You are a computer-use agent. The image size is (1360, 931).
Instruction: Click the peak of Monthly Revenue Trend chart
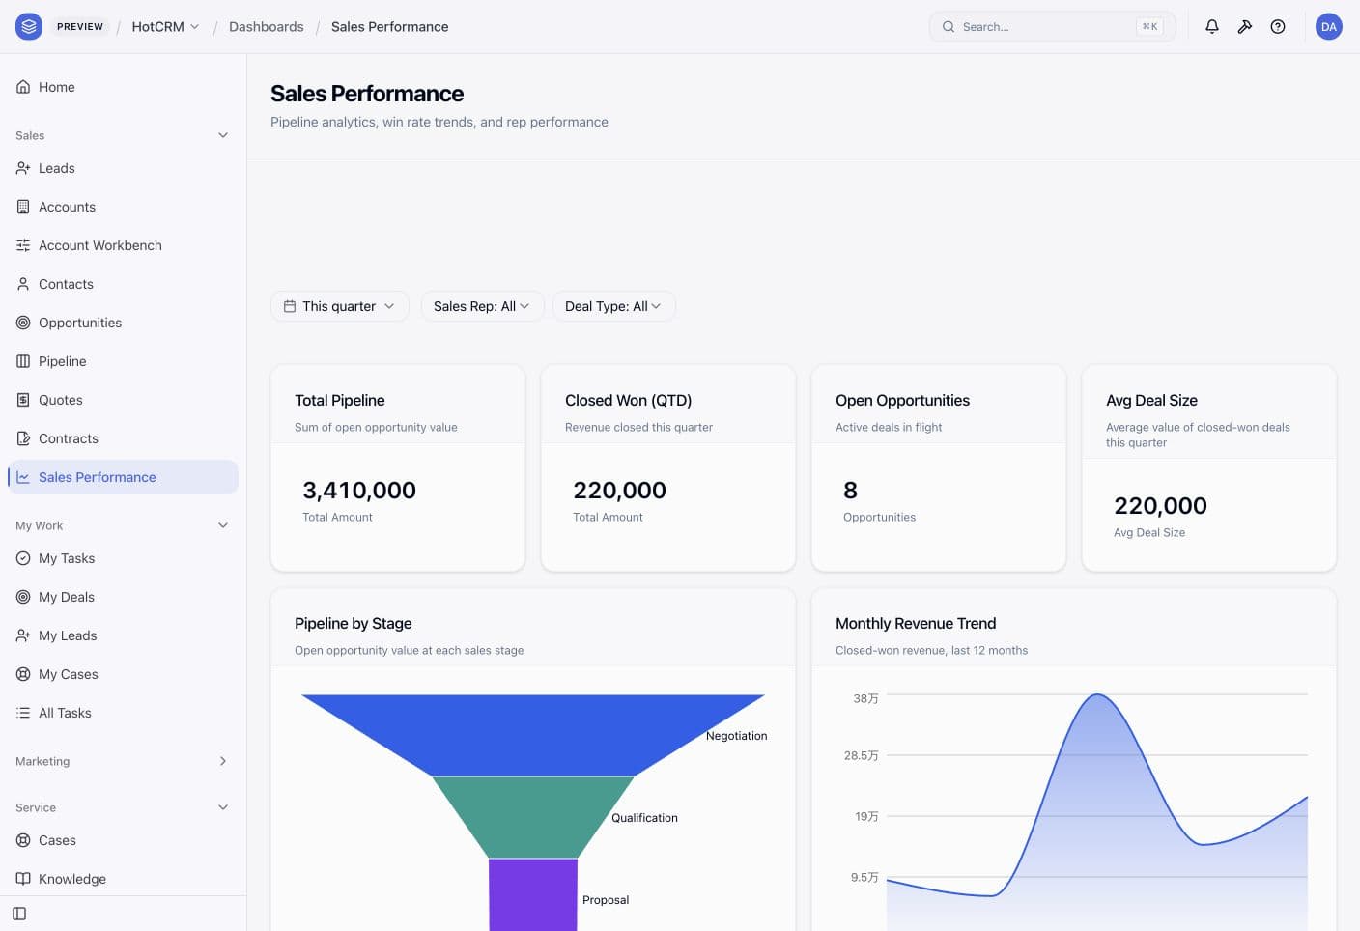tap(1097, 694)
